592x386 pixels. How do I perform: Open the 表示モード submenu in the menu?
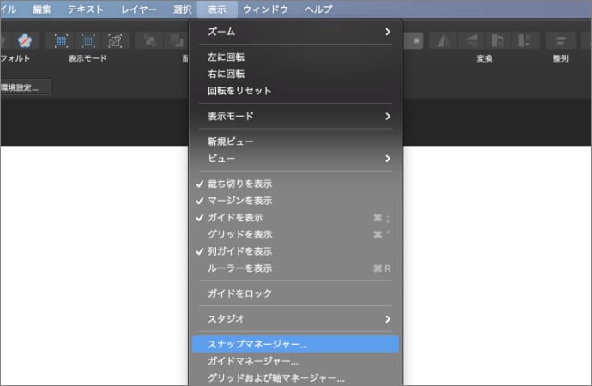point(296,116)
